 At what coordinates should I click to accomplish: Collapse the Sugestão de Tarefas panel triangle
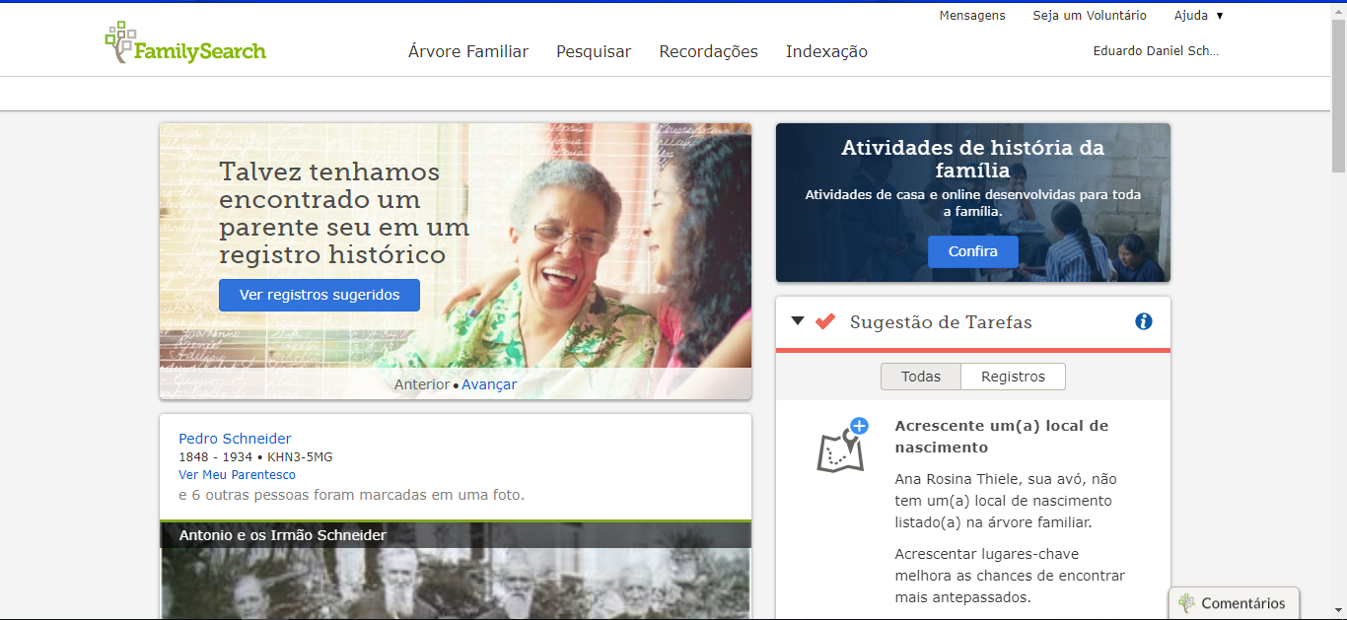[x=798, y=321]
